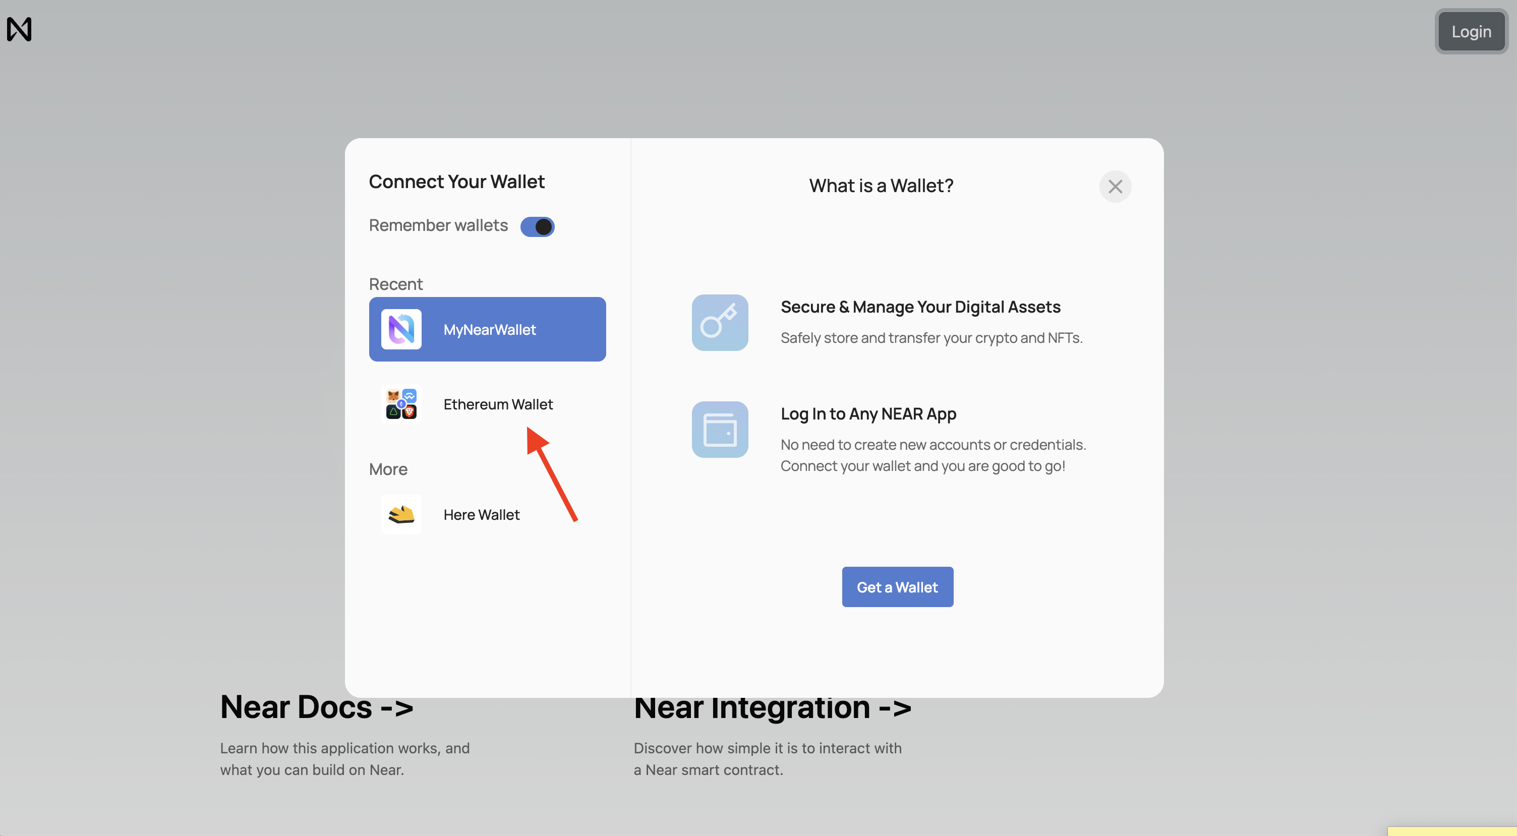Click the wallet icon beside Log In
This screenshot has height=836, width=1517.
[720, 430]
